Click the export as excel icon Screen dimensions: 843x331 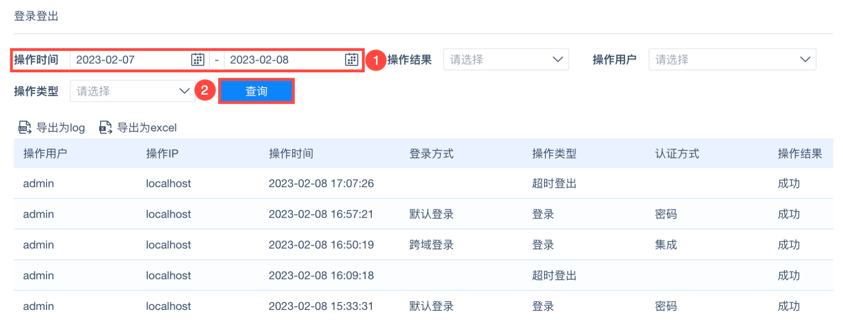[x=106, y=128]
